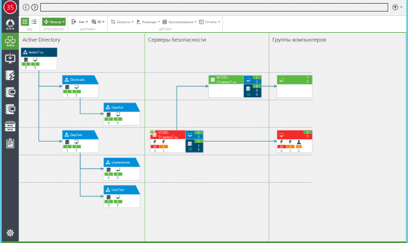The image size is (408, 243).
Task: Click the funnel filter icon at top right
Action: click(x=395, y=7)
